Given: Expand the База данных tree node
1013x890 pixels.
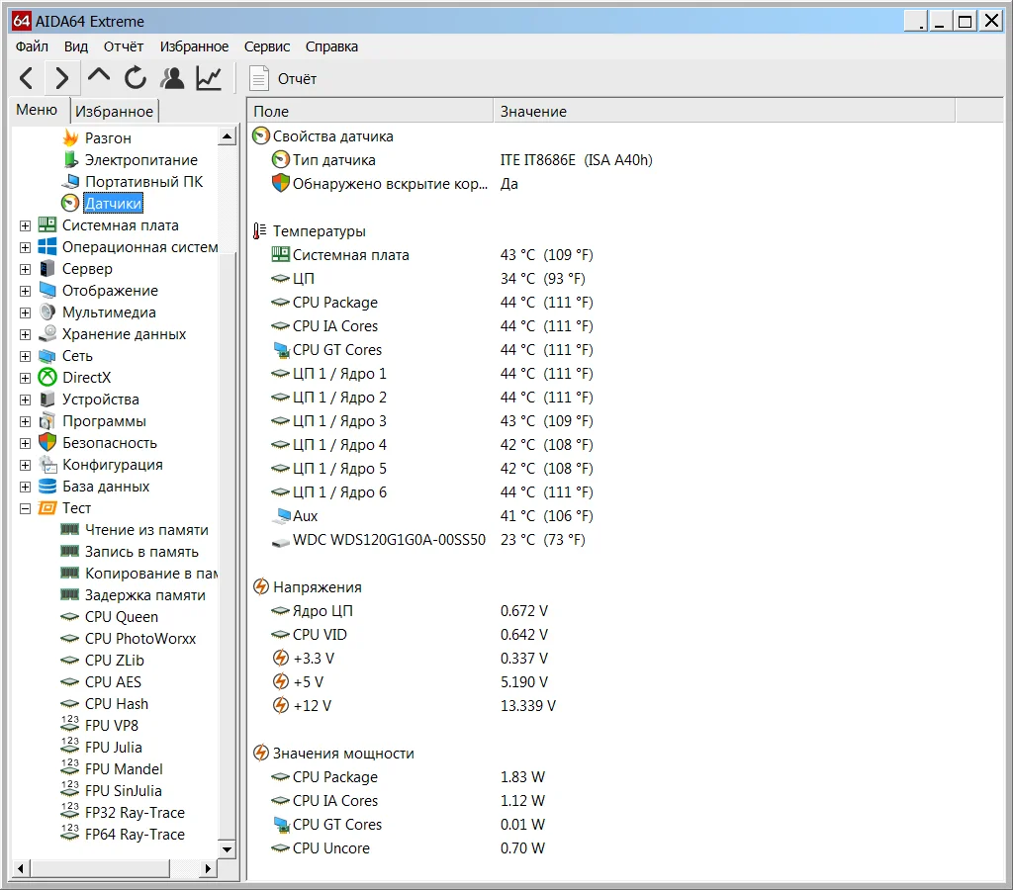Looking at the screenshot, I should pos(25,487).
